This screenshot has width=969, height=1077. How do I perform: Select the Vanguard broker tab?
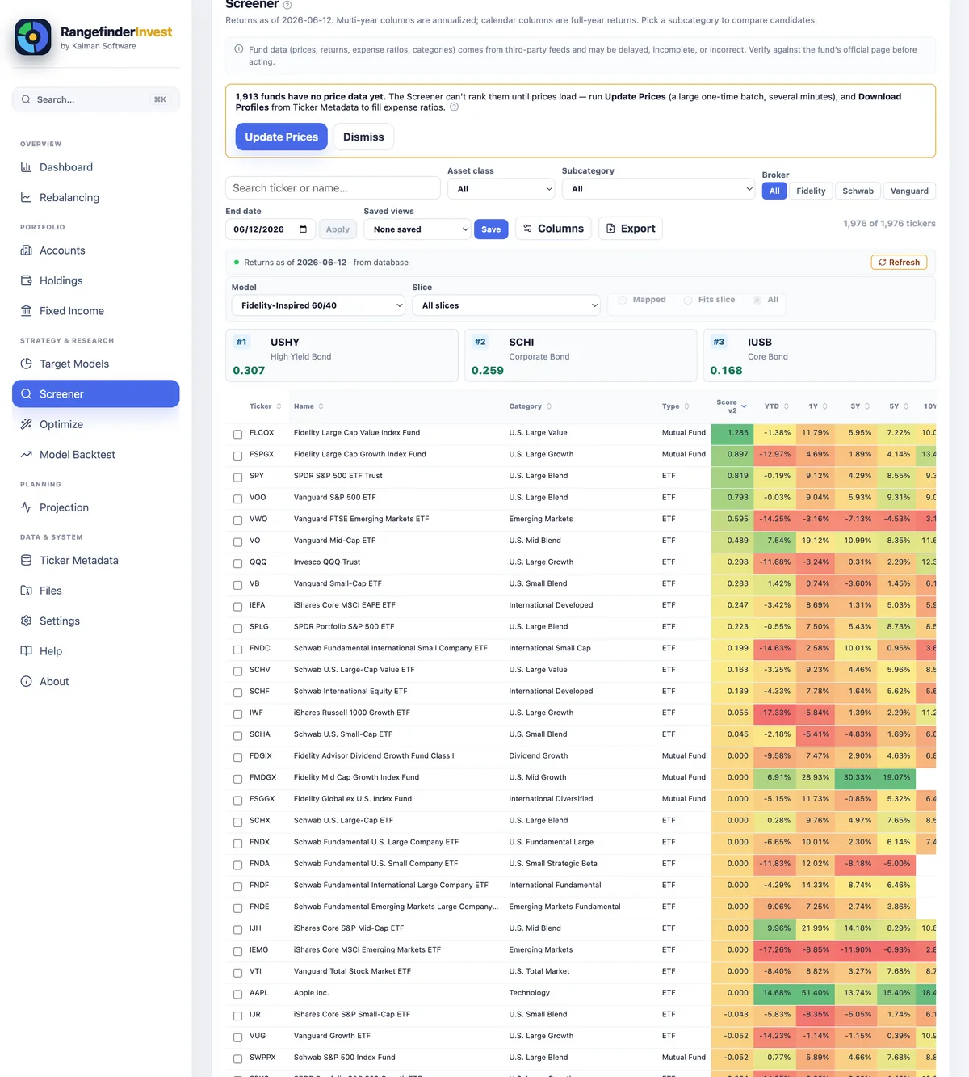[x=909, y=191]
